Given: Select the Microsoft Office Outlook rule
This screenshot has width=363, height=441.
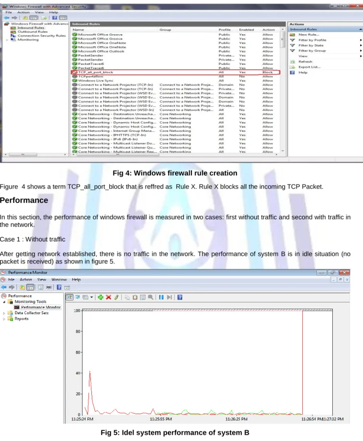Looking at the screenshot, I should point(175,51).
